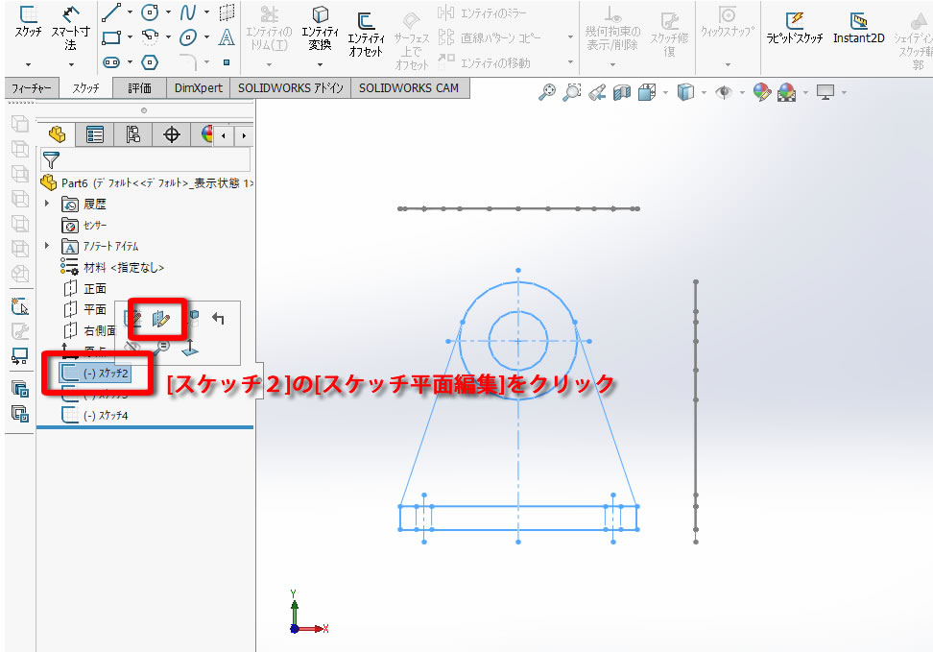Switch to the フィーチャー tab
The image size is (933, 652).
point(32,88)
